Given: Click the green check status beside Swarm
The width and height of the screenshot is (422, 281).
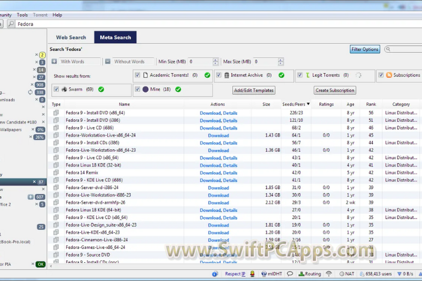Looking at the screenshot, I should [101, 89].
